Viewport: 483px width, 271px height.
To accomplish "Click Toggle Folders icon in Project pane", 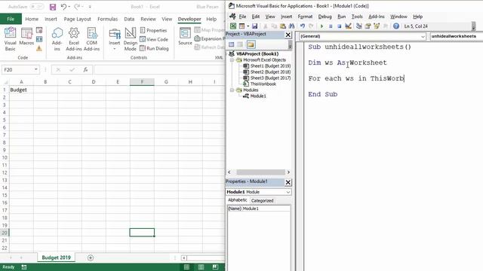I will pyautogui.click(x=251, y=44).
